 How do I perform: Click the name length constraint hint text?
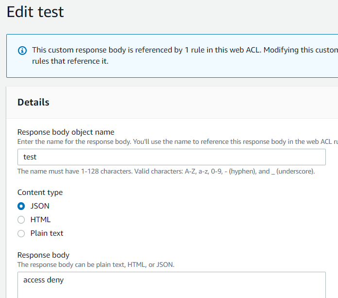click(166, 171)
